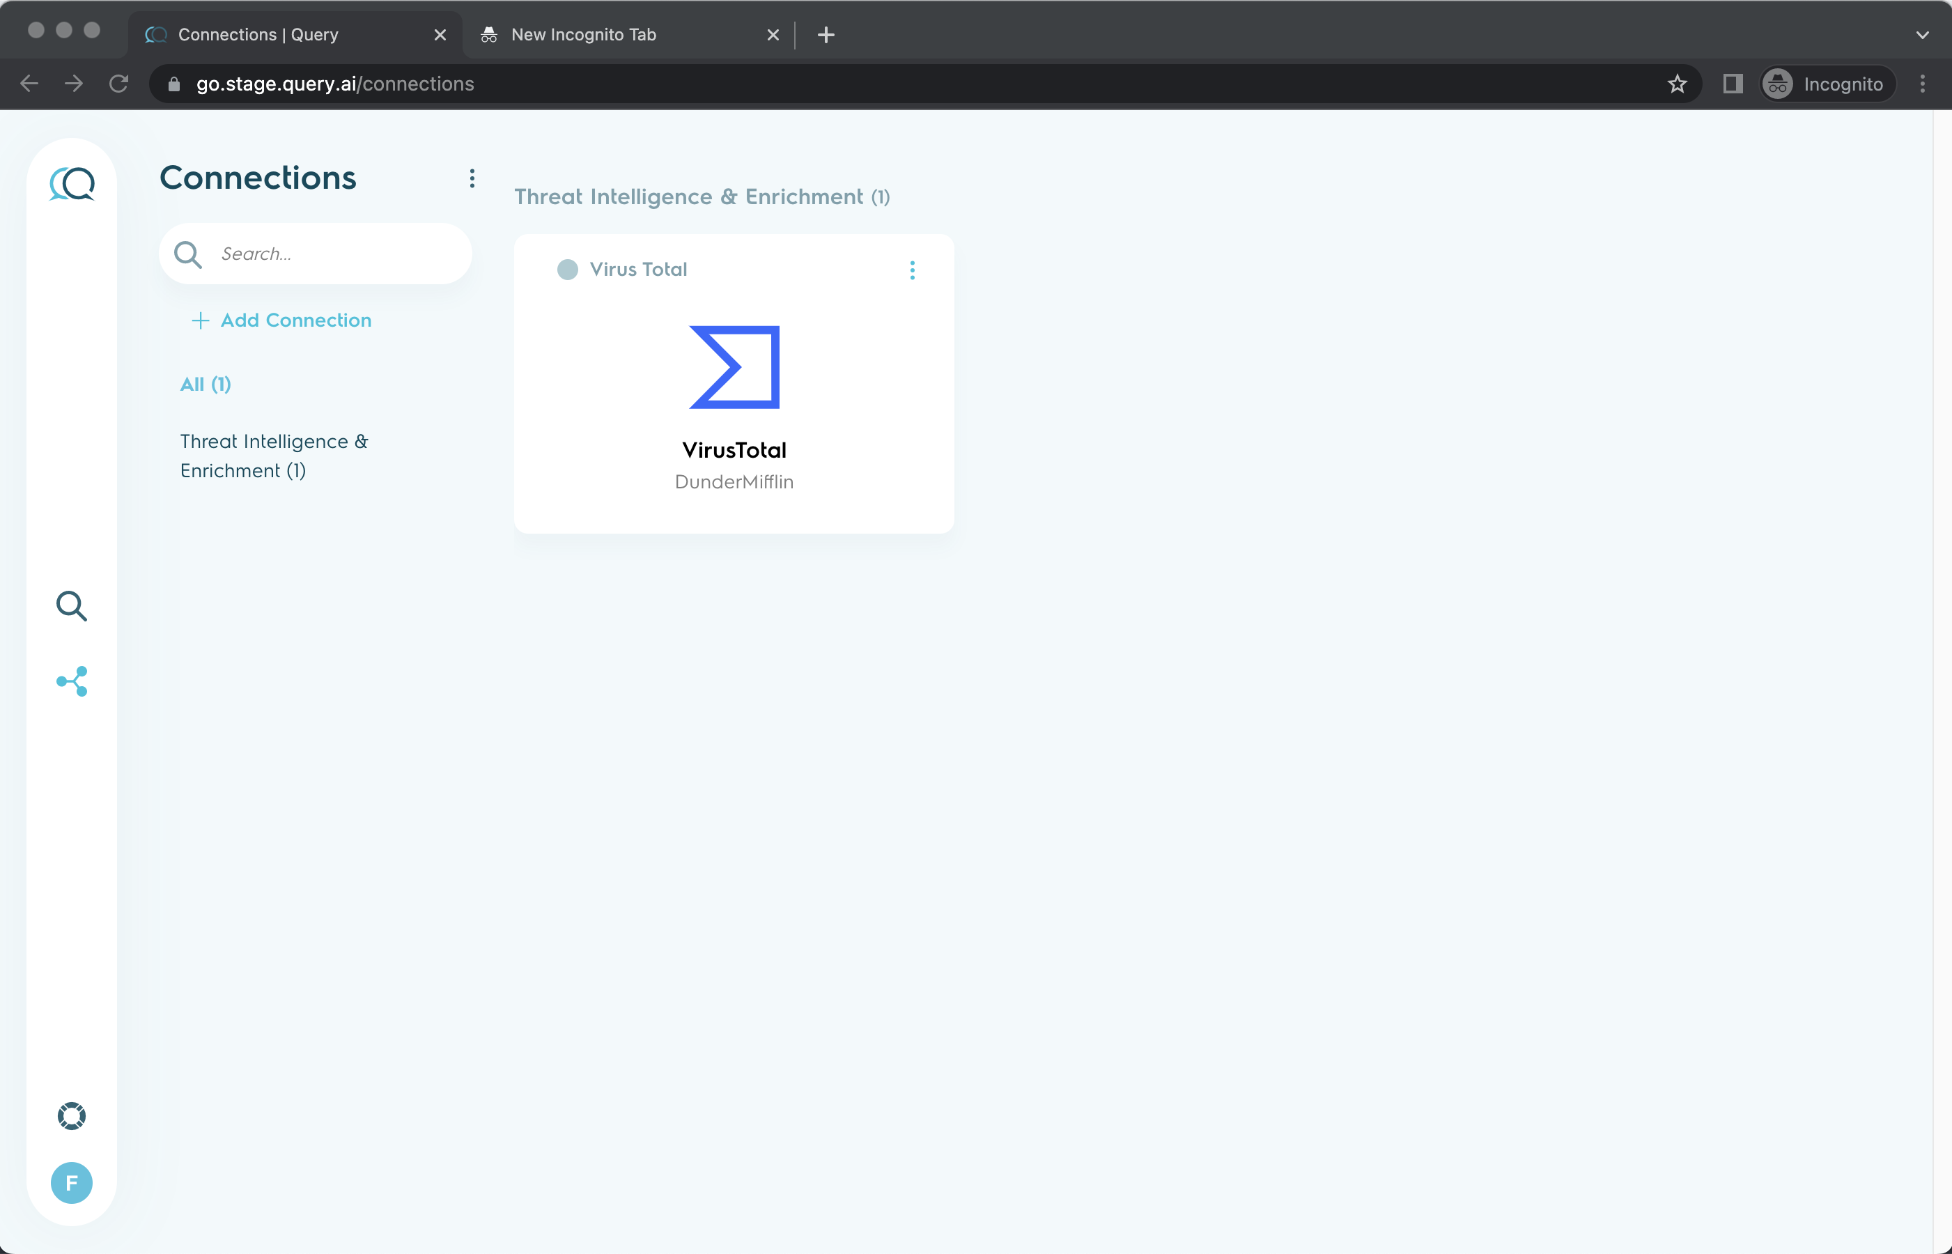Open the Incognito profile button
The width and height of the screenshot is (1952, 1254).
1827,84
